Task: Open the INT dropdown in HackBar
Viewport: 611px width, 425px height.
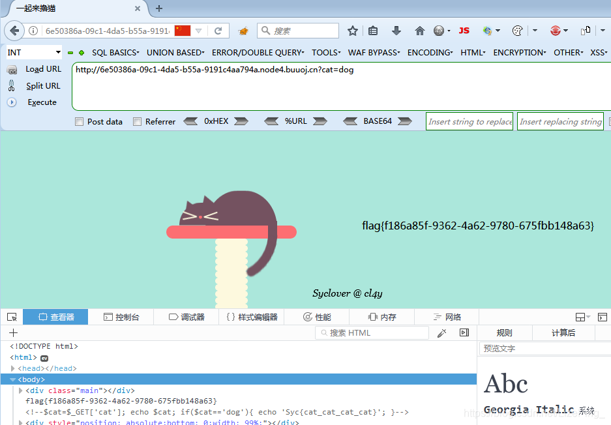Action: 34,52
